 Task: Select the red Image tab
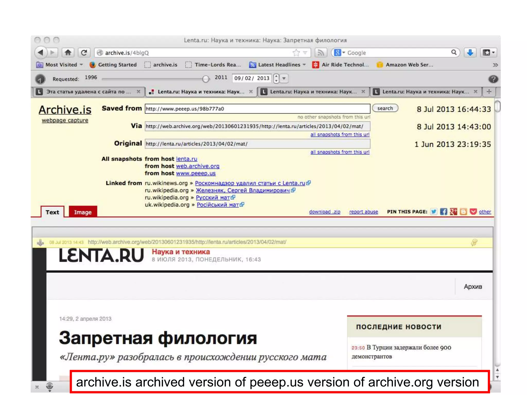click(x=83, y=212)
